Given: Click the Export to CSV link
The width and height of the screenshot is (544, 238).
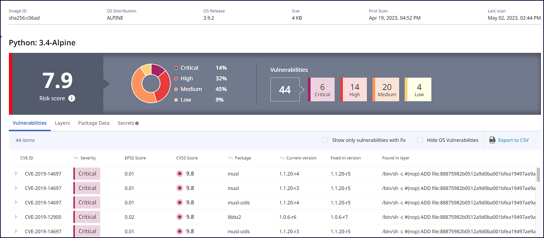Looking at the screenshot, I should (x=513, y=140).
